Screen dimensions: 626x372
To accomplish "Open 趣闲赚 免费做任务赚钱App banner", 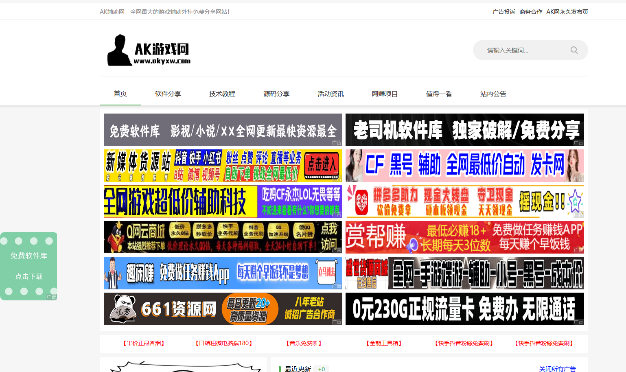I will (x=223, y=273).
